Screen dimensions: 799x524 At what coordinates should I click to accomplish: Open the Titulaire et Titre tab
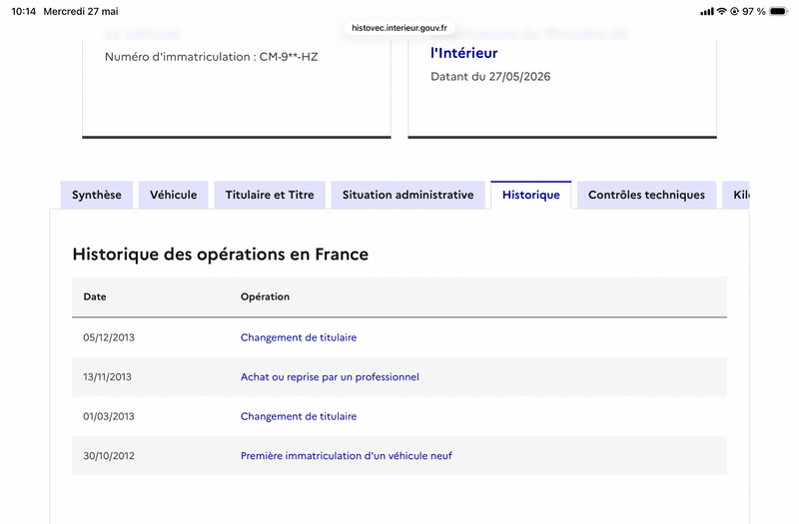pos(270,195)
